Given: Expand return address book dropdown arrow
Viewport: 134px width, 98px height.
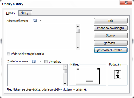Looking at the screenshot, I should pos(40,61).
